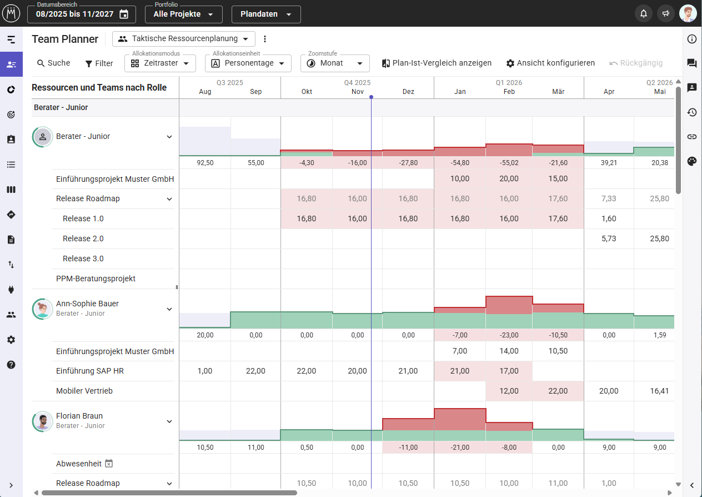The width and height of the screenshot is (702, 497).
Task: Open the Allokationseinheit Personentage dropdown
Action: [248, 63]
